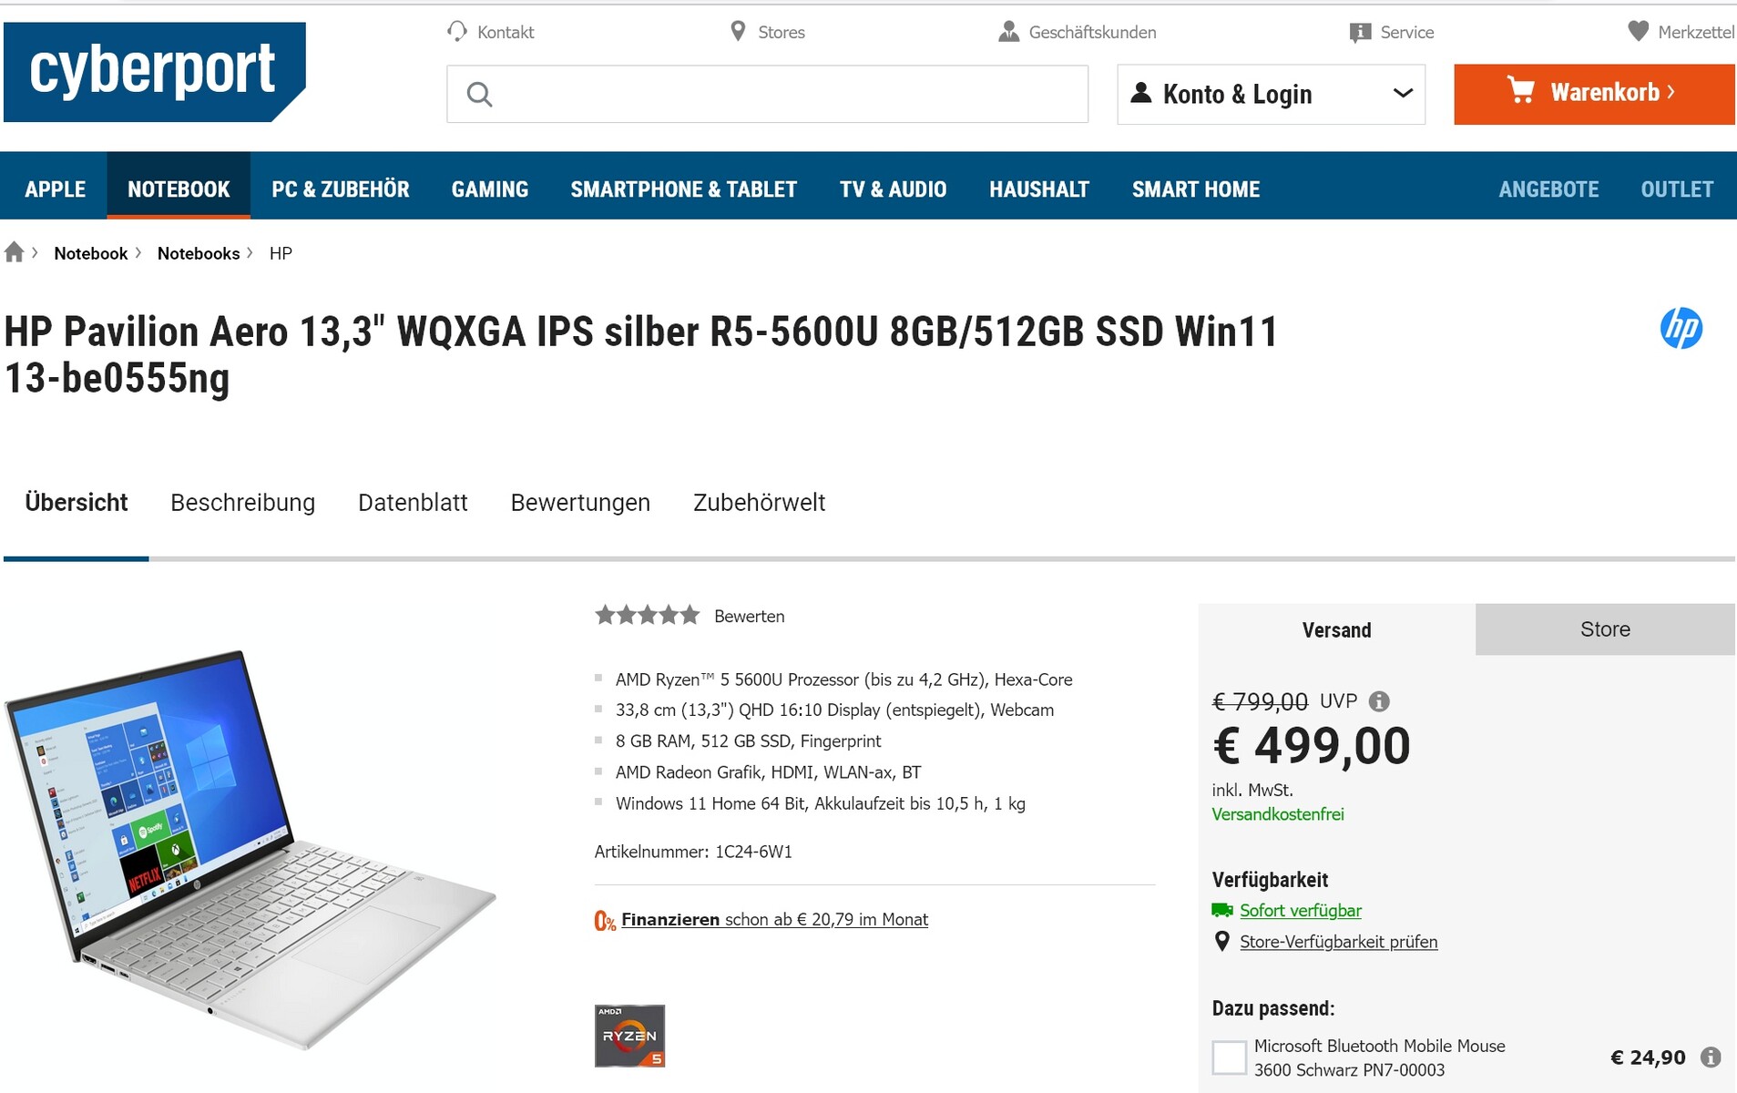Viewport: 1737px width, 1093px height.
Task: Click the UVP info icon
Action: [x=1379, y=701]
